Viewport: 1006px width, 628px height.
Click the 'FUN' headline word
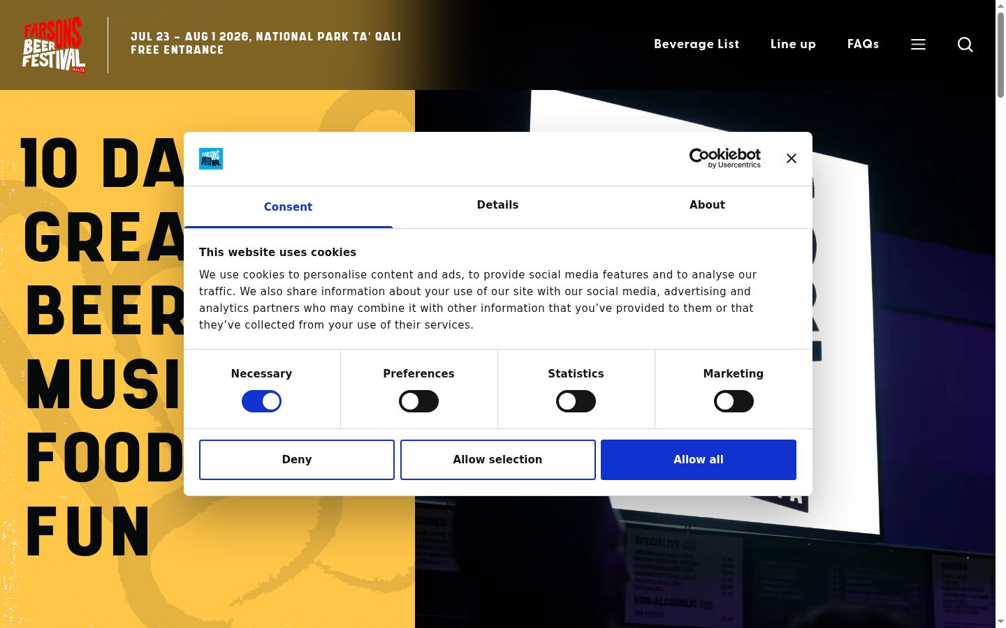(88, 531)
